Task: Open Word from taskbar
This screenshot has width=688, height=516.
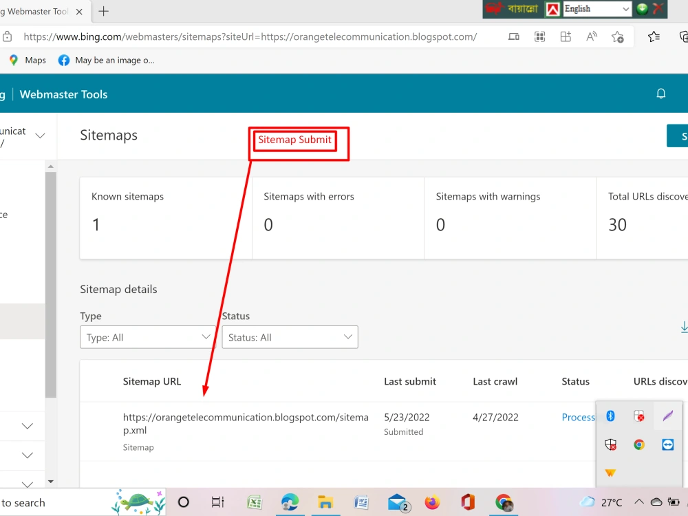Action: (x=361, y=502)
